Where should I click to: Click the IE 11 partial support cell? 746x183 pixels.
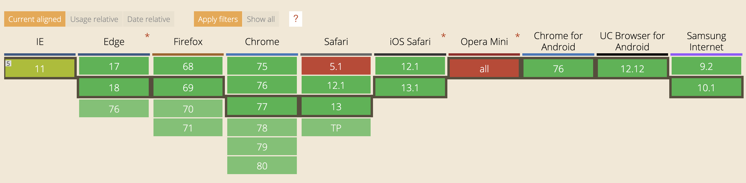(x=40, y=69)
